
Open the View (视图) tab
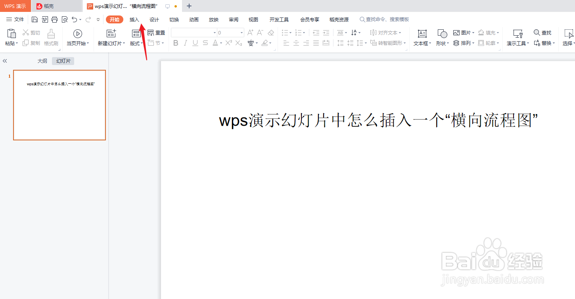tap(253, 19)
